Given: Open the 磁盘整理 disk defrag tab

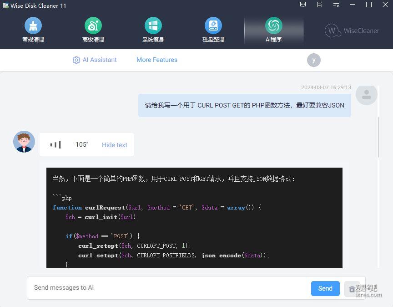Looking at the screenshot, I should coord(213,30).
